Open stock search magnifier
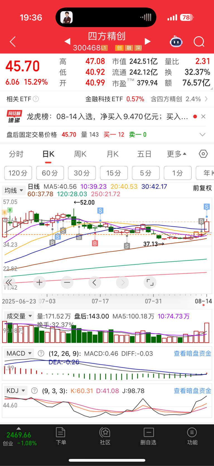Screen dimensions: 214x466 (199, 42)
